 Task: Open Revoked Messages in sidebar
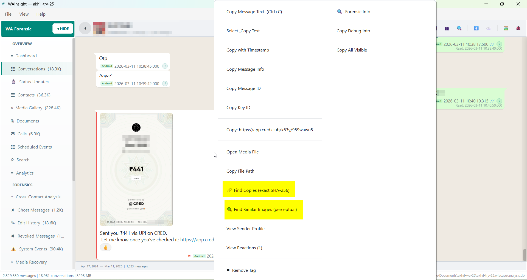point(37,236)
